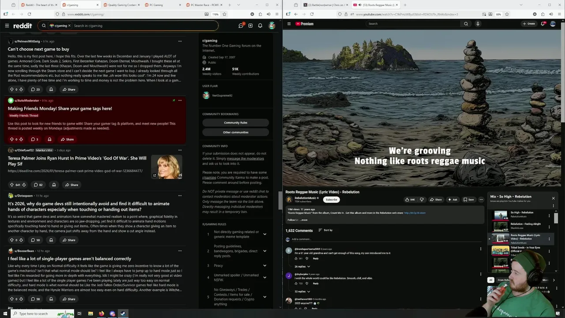Like the Roots Reggae Music video
The image size is (565, 318).
pyautogui.click(x=410, y=200)
